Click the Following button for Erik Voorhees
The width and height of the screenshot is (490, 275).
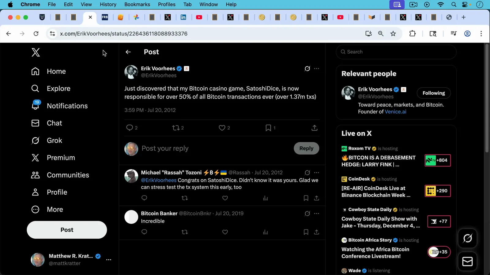tap(434, 93)
